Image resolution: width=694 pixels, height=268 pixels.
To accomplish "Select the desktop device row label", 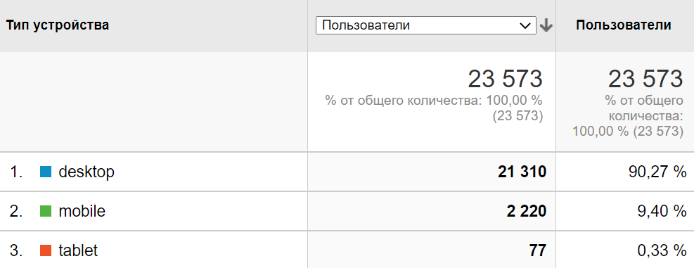I will tap(86, 172).
